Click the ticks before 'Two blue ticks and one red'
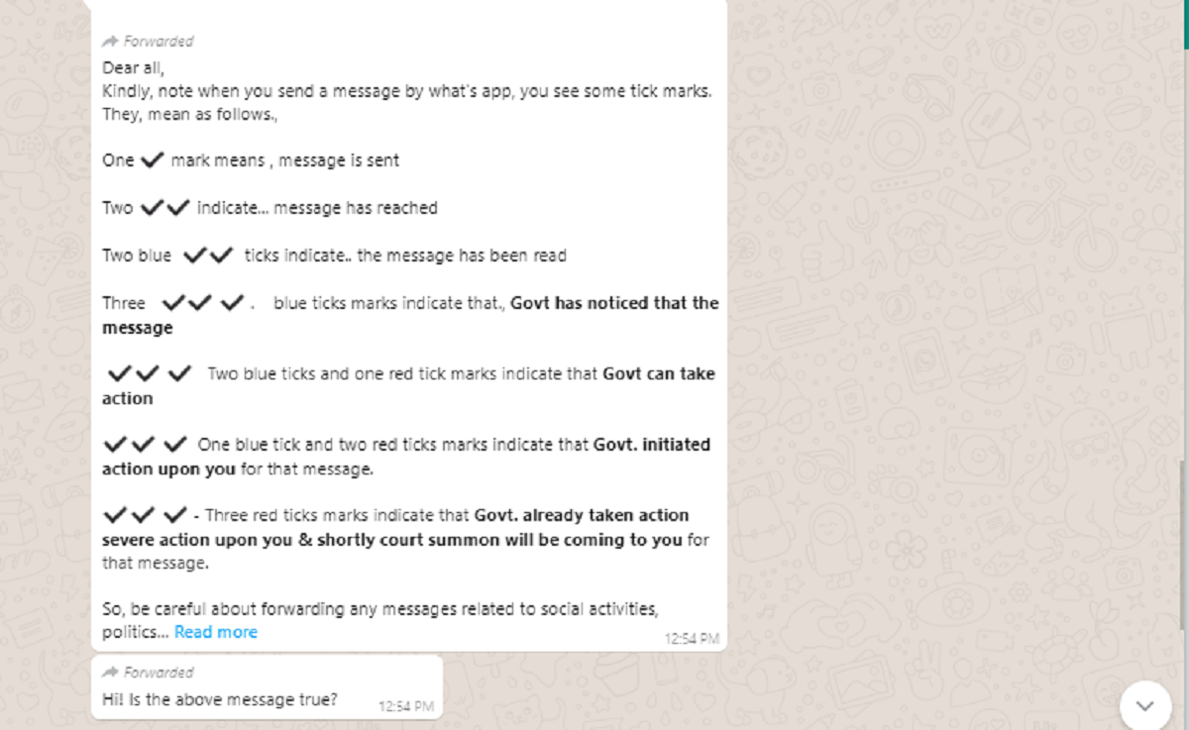The height and width of the screenshot is (730, 1189). [150, 373]
